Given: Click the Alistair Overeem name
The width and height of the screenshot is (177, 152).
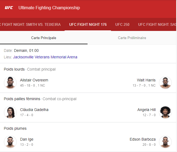Looking at the screenshot, I should (x=34, y=80).
